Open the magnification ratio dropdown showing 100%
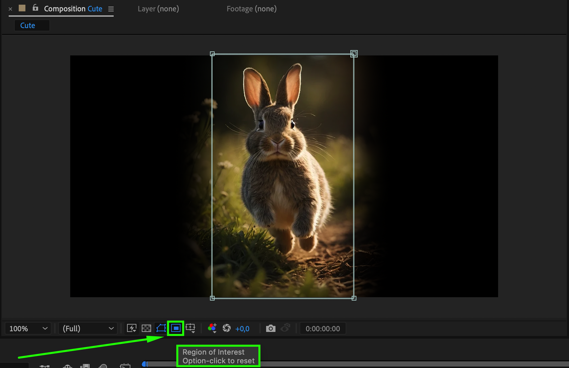The height and width of the screenshot is (368, 569). (x=28, y=329)
